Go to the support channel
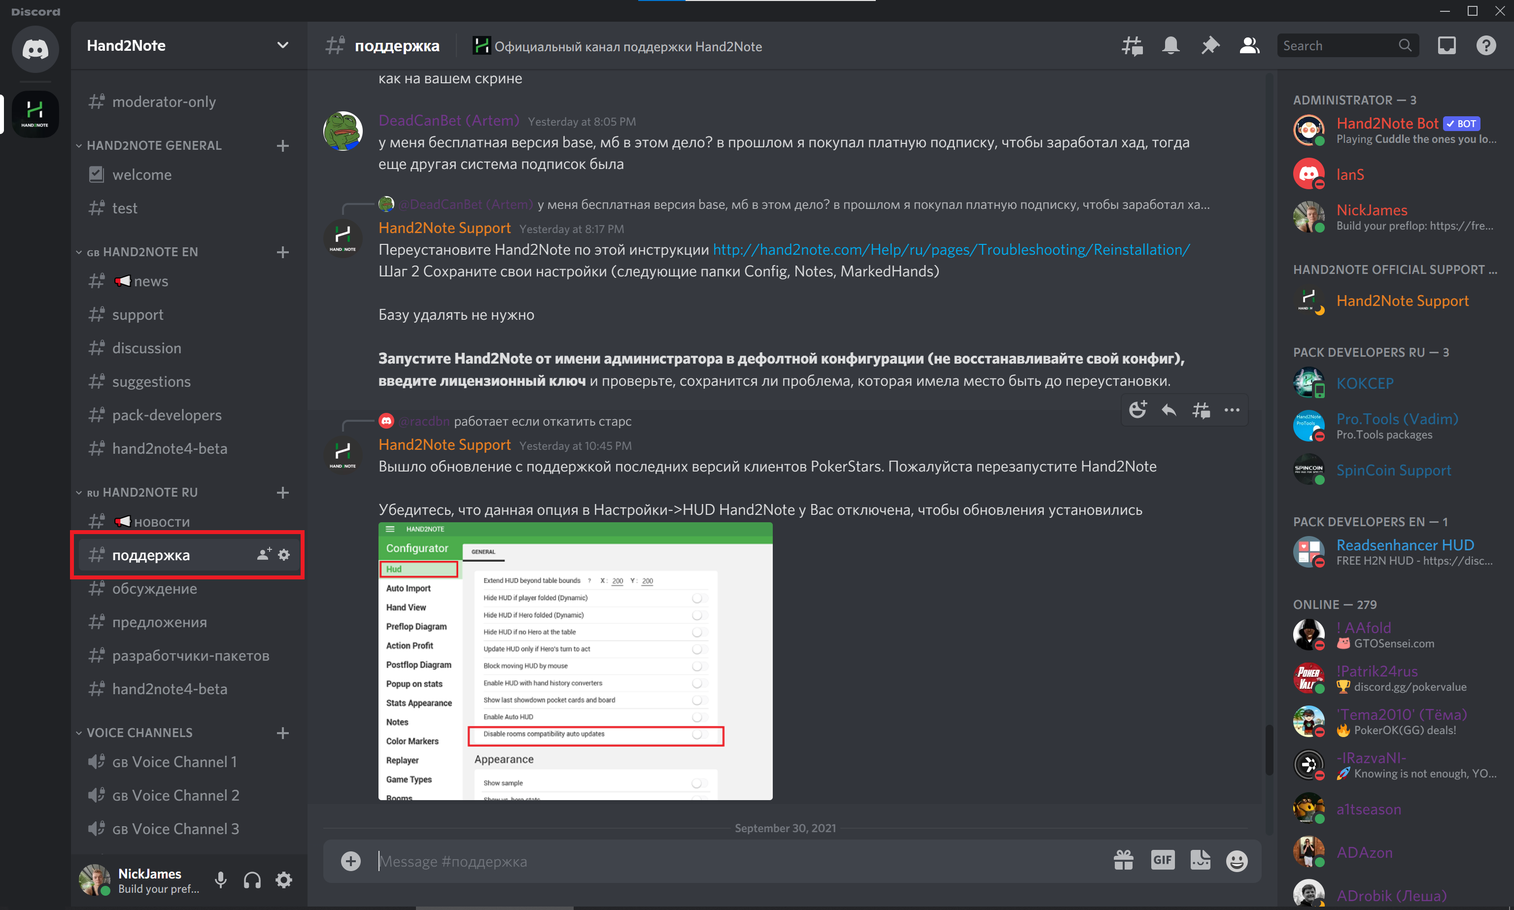The image size is (1514, 910). coord(189,314)
